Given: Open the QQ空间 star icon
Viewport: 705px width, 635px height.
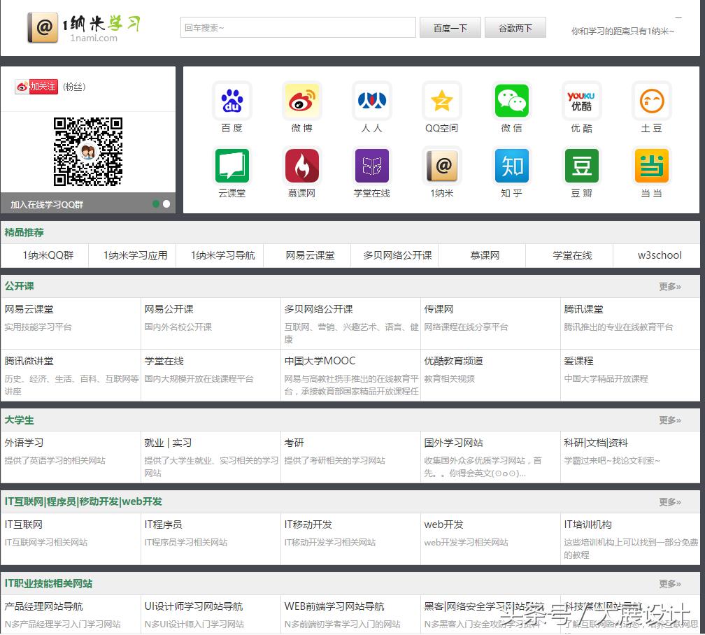Looking at the screenshot, I should (x=441, y=101).
